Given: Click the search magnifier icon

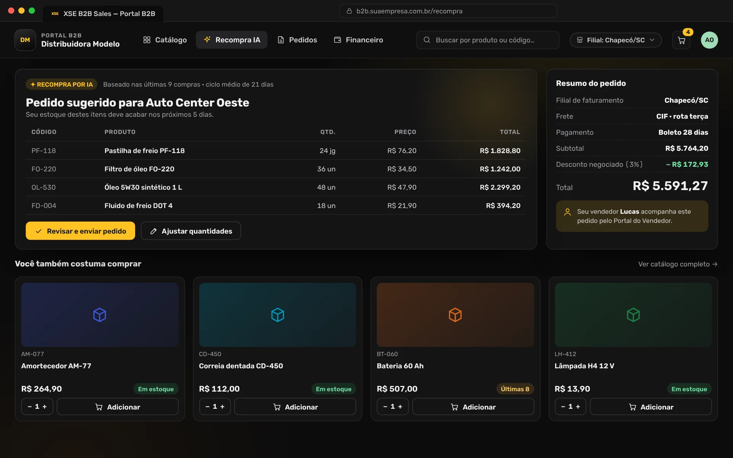Looking at the screenshot, I should [427, 40].
